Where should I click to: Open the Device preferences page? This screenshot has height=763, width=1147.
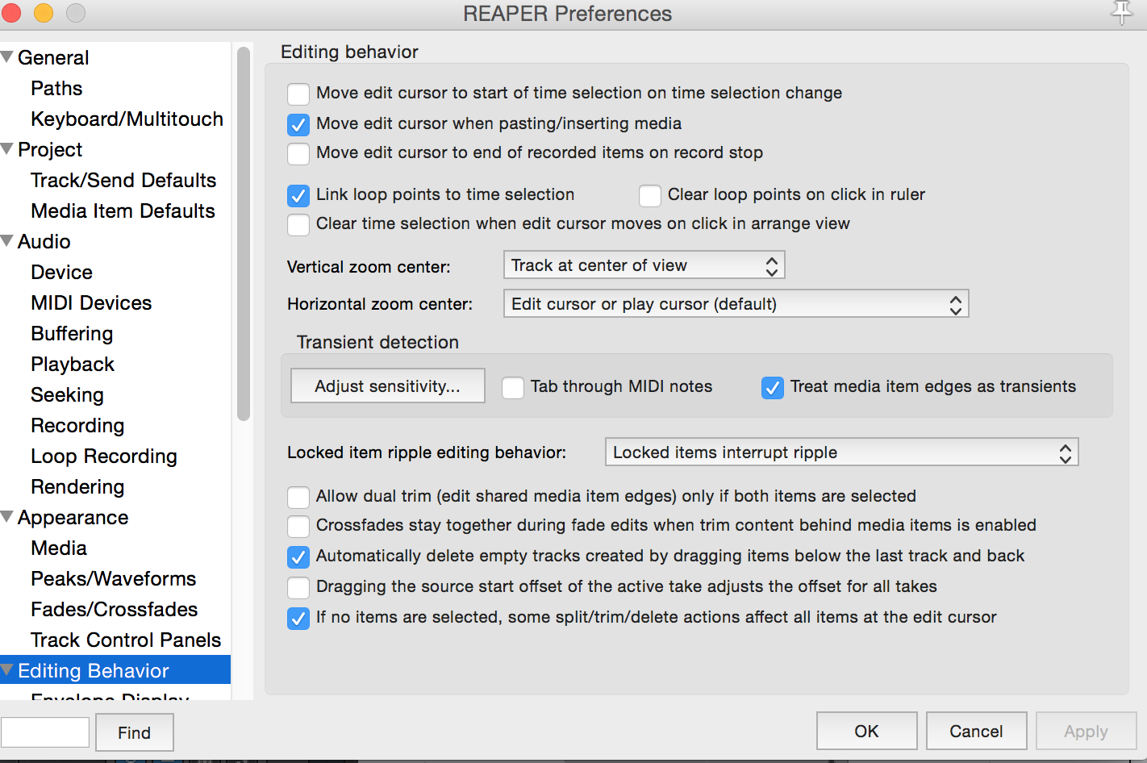(61, 273)
